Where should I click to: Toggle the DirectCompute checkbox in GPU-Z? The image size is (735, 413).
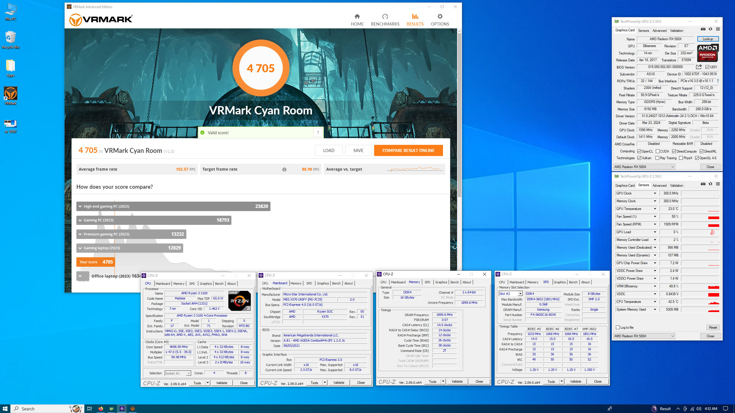(674, 151)
